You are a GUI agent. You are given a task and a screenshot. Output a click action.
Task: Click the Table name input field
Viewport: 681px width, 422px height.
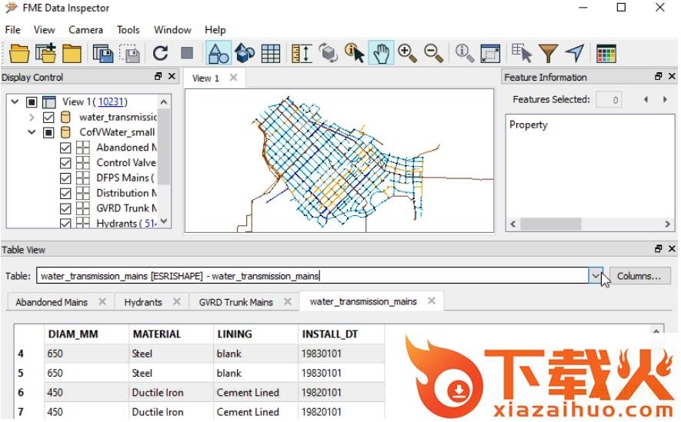(312, 276)
